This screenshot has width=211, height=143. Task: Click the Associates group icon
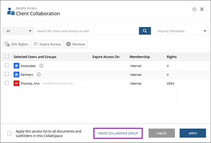[x=16, y=66]
